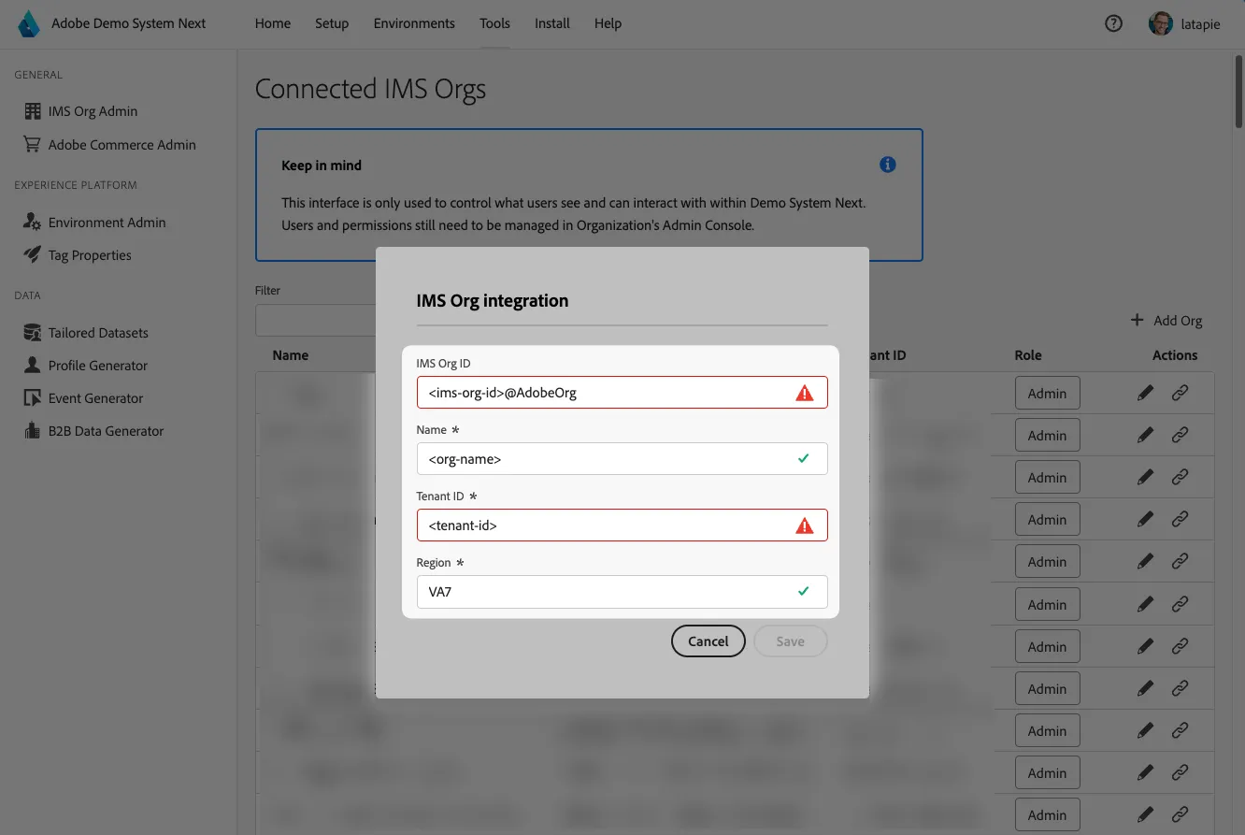The width and height of the screenshot is (1245, 835).
Task: Click the Filter text box
Action: (316, 320)
